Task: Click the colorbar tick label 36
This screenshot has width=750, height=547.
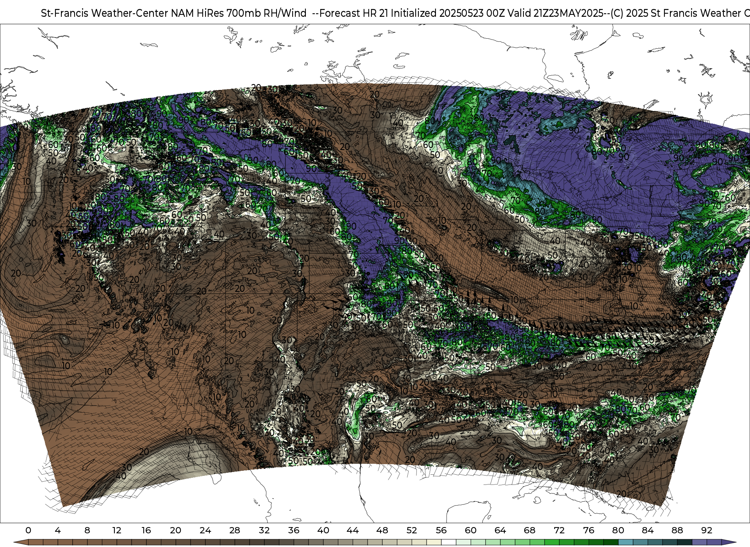Action: click(x=294, y=530)
